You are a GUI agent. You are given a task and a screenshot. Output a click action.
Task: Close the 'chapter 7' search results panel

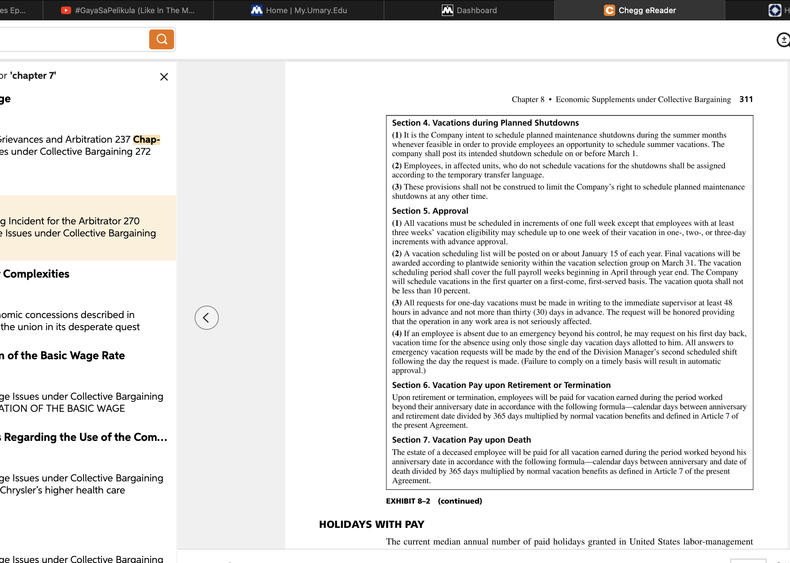[164, 77]
